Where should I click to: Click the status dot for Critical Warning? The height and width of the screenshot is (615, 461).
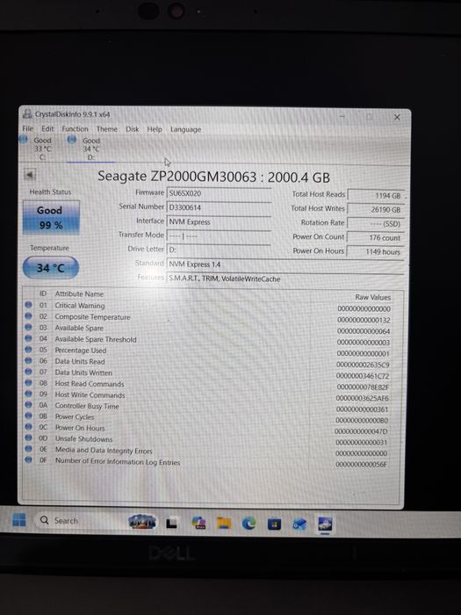click(x=29, y=305)
